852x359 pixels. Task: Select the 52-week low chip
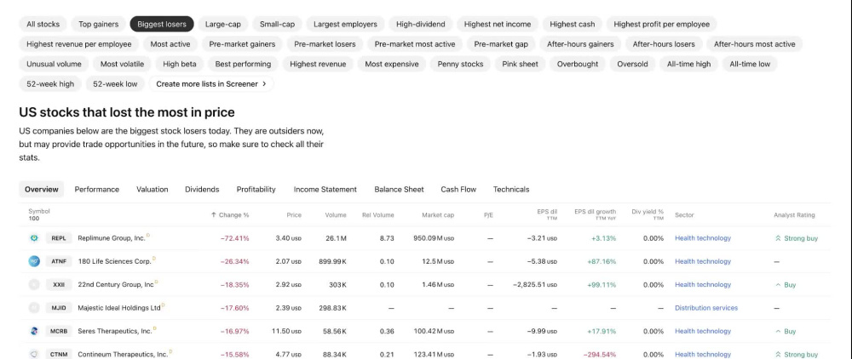point(115,84)
